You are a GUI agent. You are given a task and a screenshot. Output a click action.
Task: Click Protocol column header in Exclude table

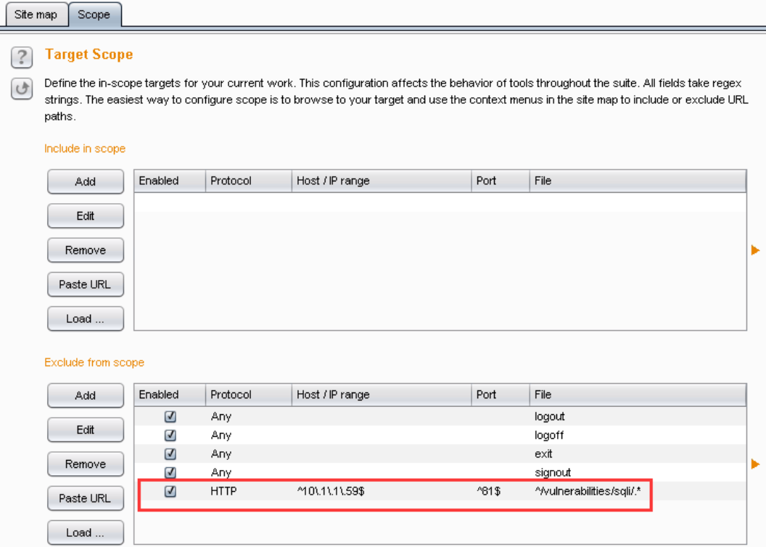[x=249, y=395]
